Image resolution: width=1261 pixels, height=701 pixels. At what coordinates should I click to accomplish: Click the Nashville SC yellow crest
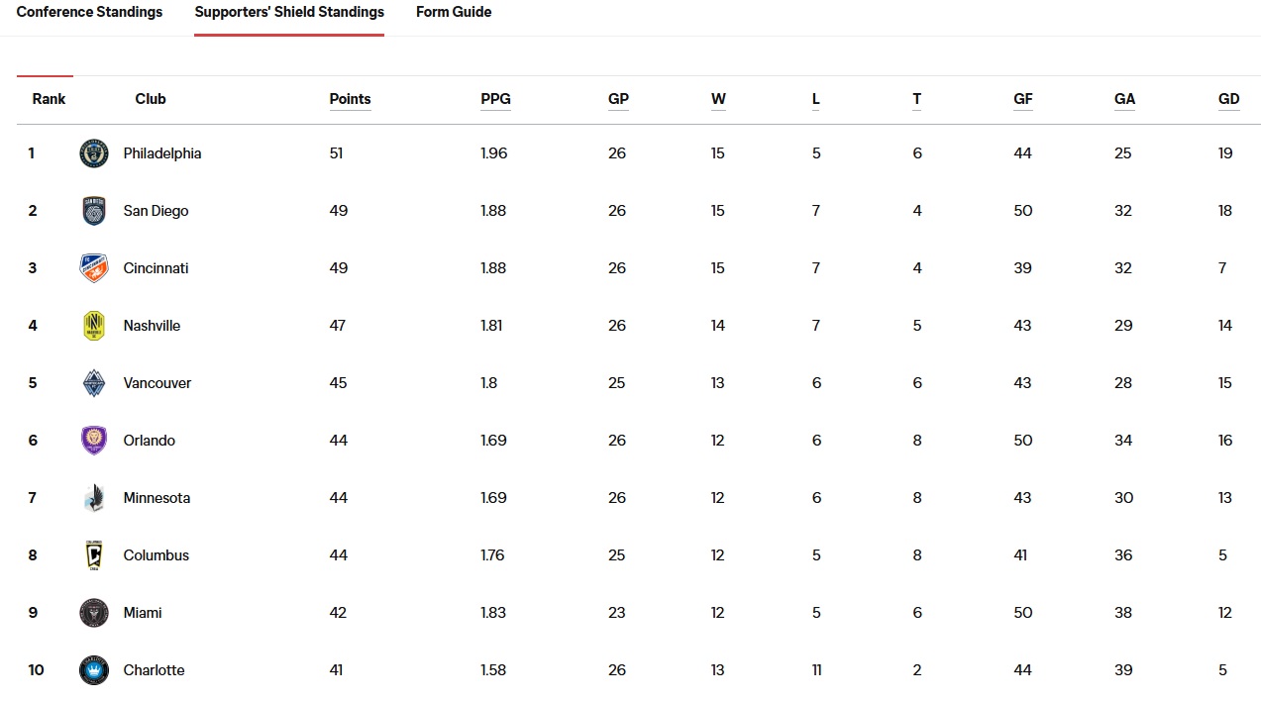tap(94, 326)
